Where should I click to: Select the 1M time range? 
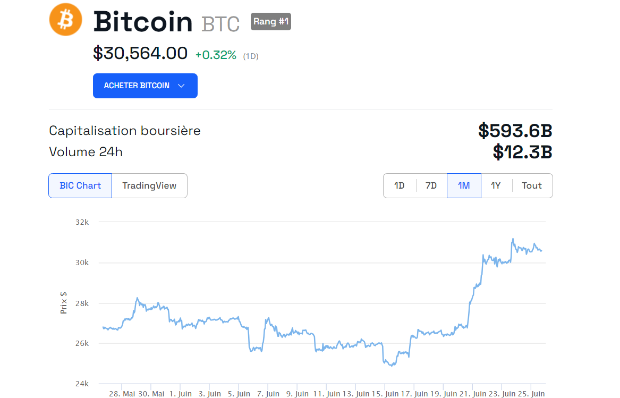tap(464, 185)
